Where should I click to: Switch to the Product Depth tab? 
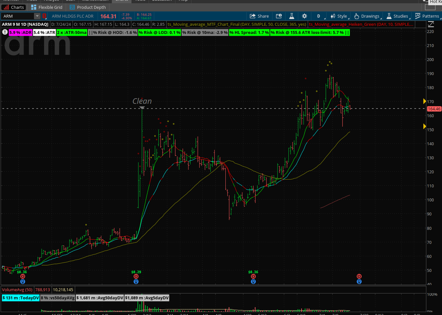click(88, 7)
